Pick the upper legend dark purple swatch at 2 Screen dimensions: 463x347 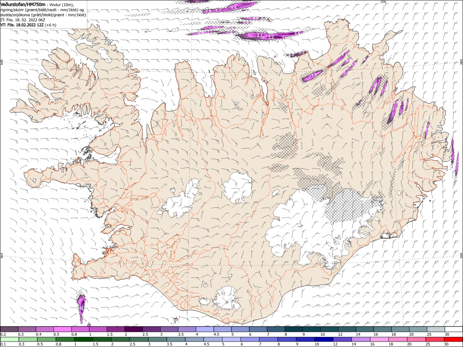click(x=133, y=329)
